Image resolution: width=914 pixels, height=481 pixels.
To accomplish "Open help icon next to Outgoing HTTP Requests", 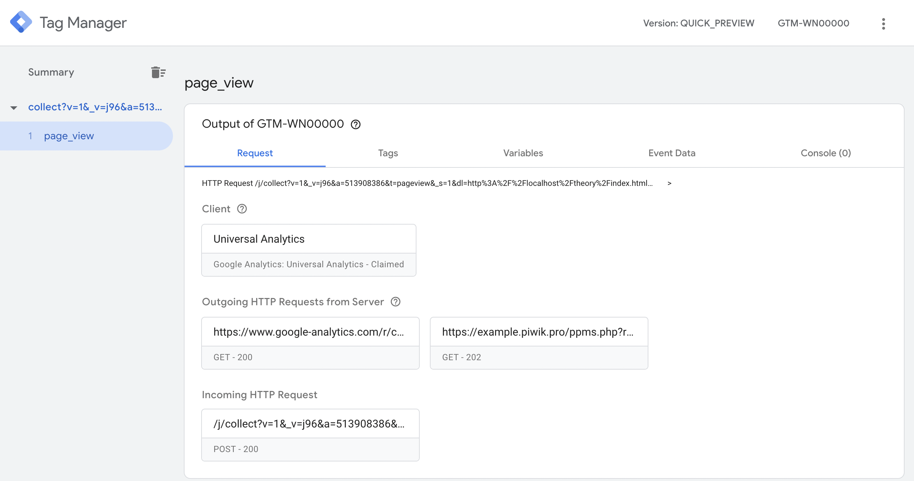I will 395,302.
